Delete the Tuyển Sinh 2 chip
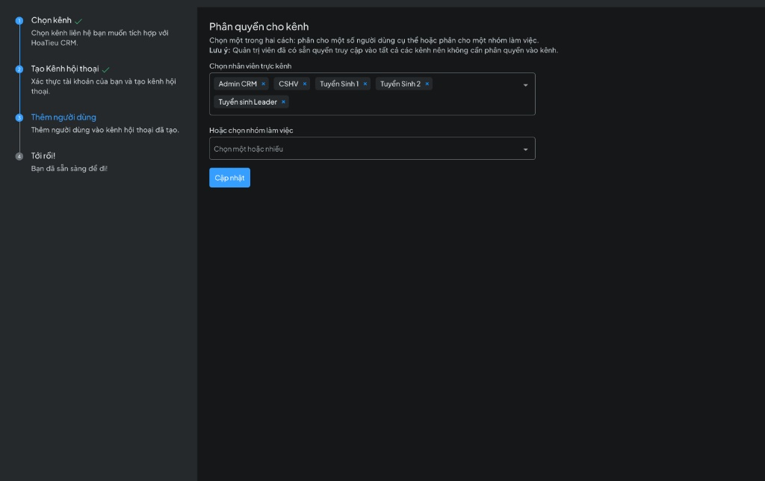The width and height of the screenshot is (765, 481). [x=427, y=84]
